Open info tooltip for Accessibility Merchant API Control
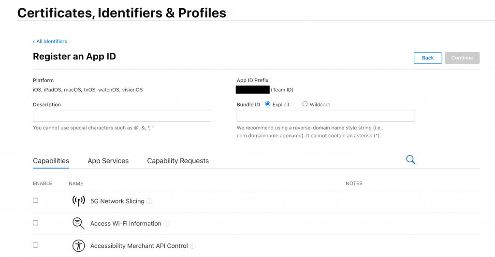 click(x=192, y=246)
